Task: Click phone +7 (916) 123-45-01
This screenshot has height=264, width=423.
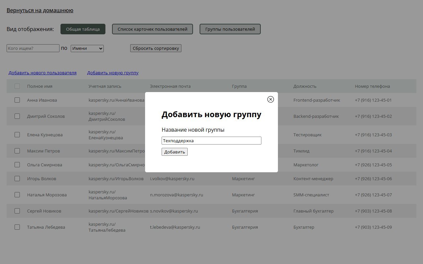Action: pos(373,100)
